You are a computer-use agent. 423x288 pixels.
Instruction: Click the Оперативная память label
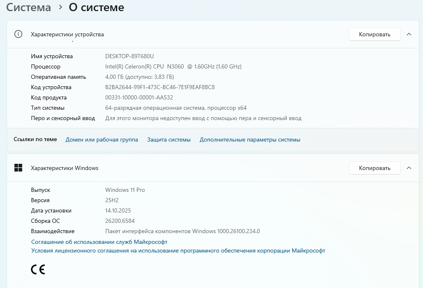pos(58,77)
